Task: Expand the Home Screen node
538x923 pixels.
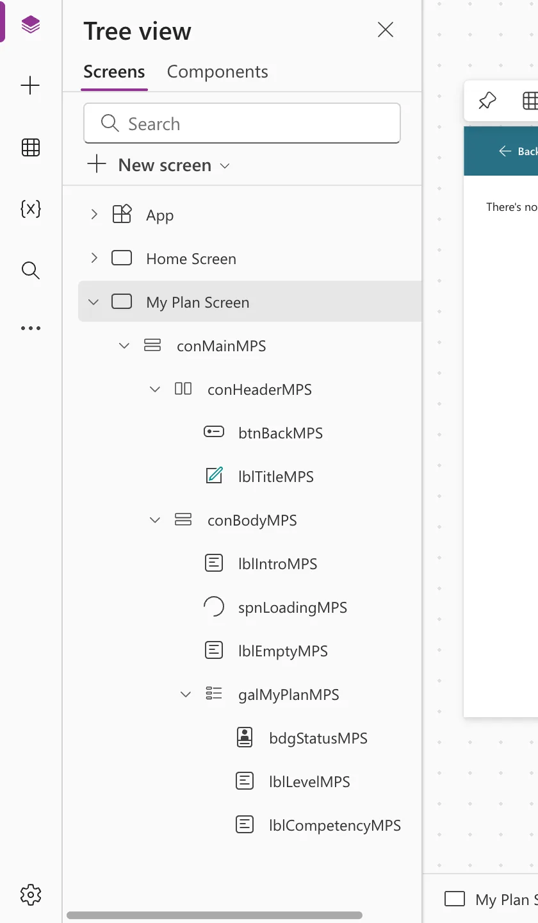Action: click(x=94, y=258)
